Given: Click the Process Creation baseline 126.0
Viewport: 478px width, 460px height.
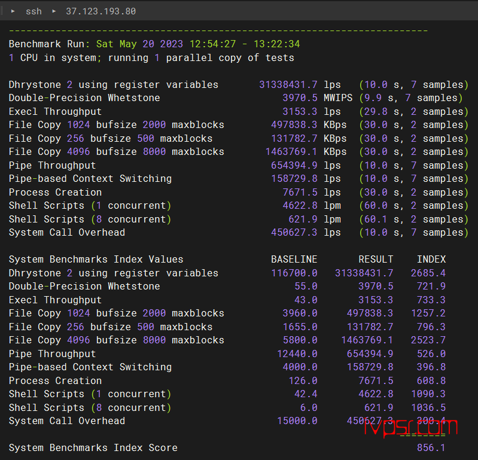Looking at the screenshot, I should [303, 381].
